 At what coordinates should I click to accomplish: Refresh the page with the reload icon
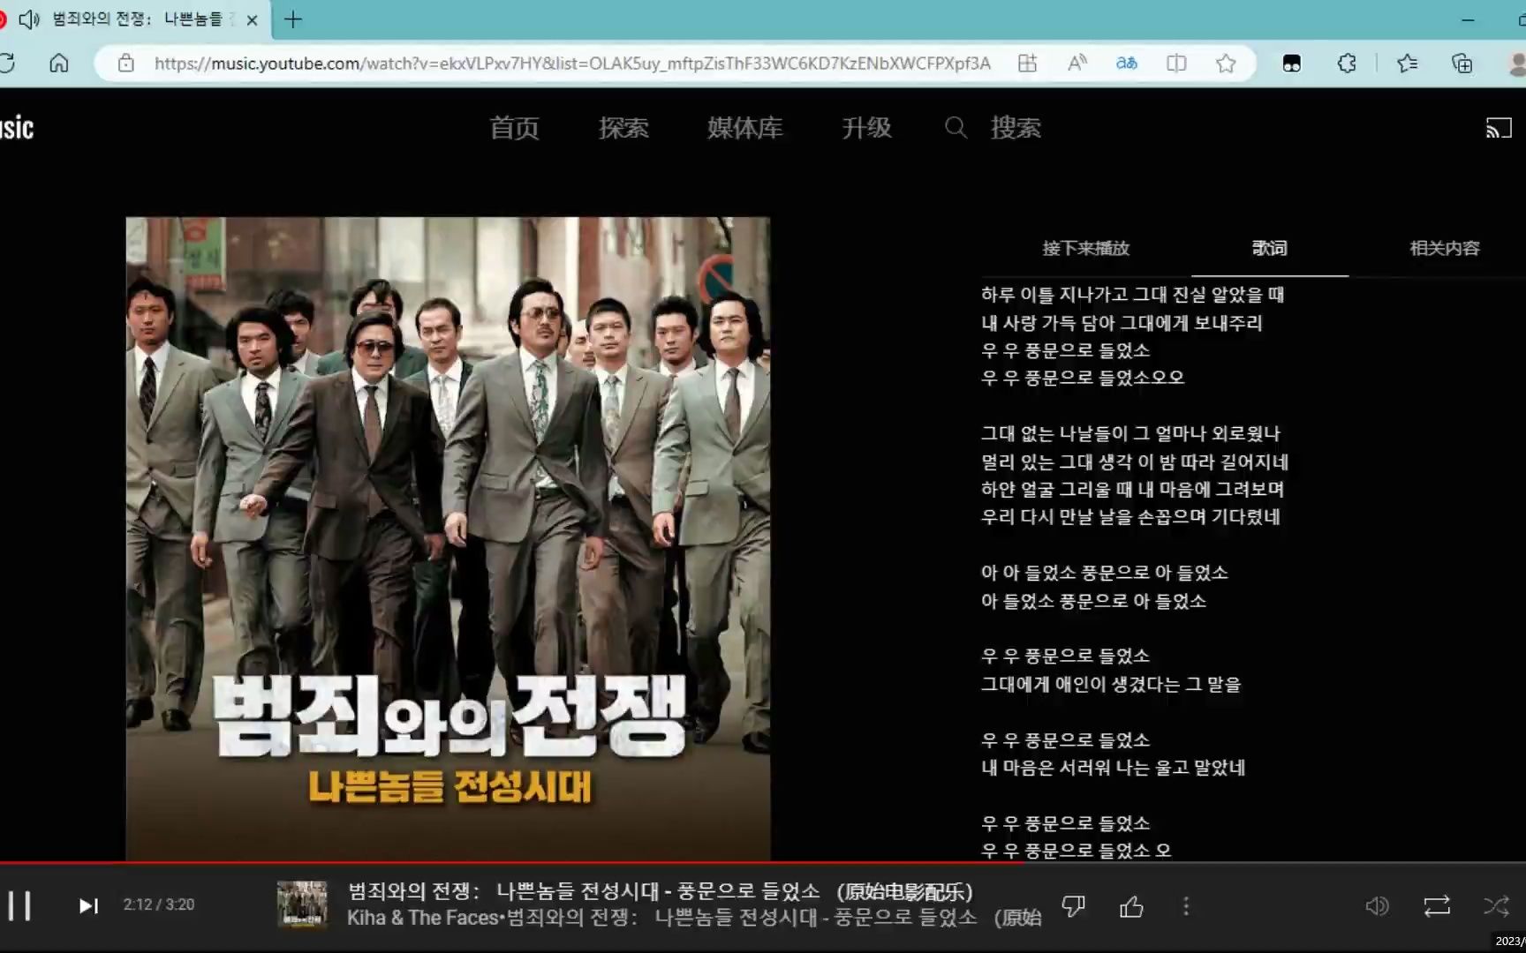7,64
